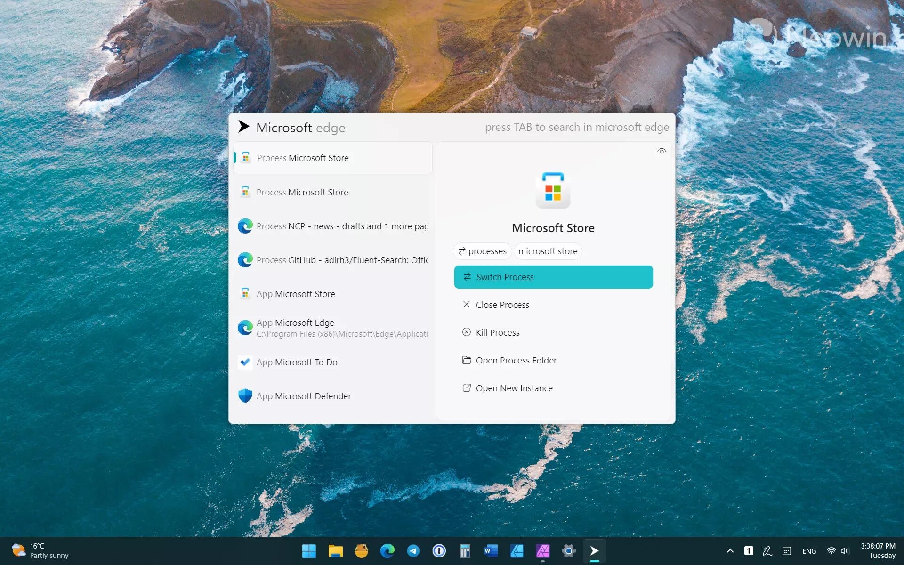Click Open Process Folder

(516, 360)
